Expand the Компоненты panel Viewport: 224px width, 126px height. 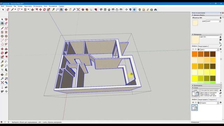193,85
